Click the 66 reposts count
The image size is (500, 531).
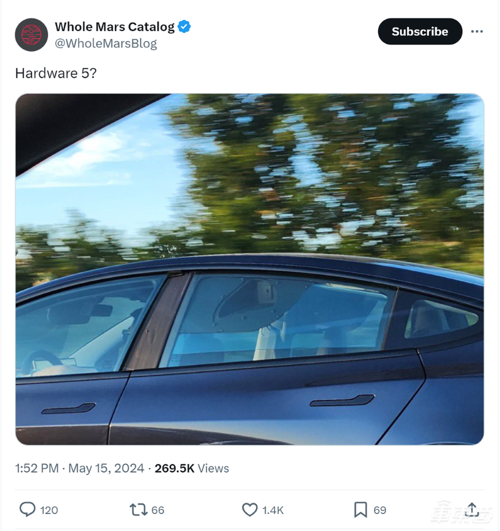click(x=158, y=510)
